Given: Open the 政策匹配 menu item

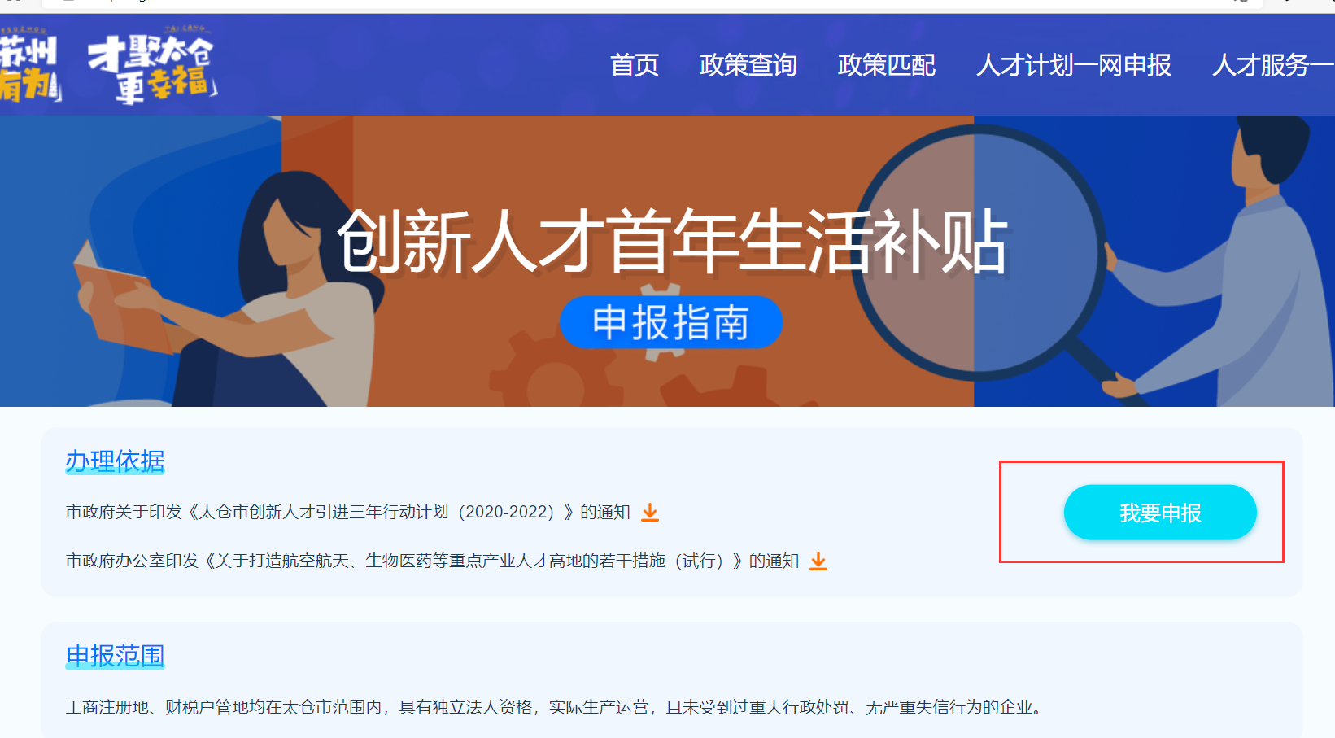Looking at the screenshot, I should (x=887, y=65).
